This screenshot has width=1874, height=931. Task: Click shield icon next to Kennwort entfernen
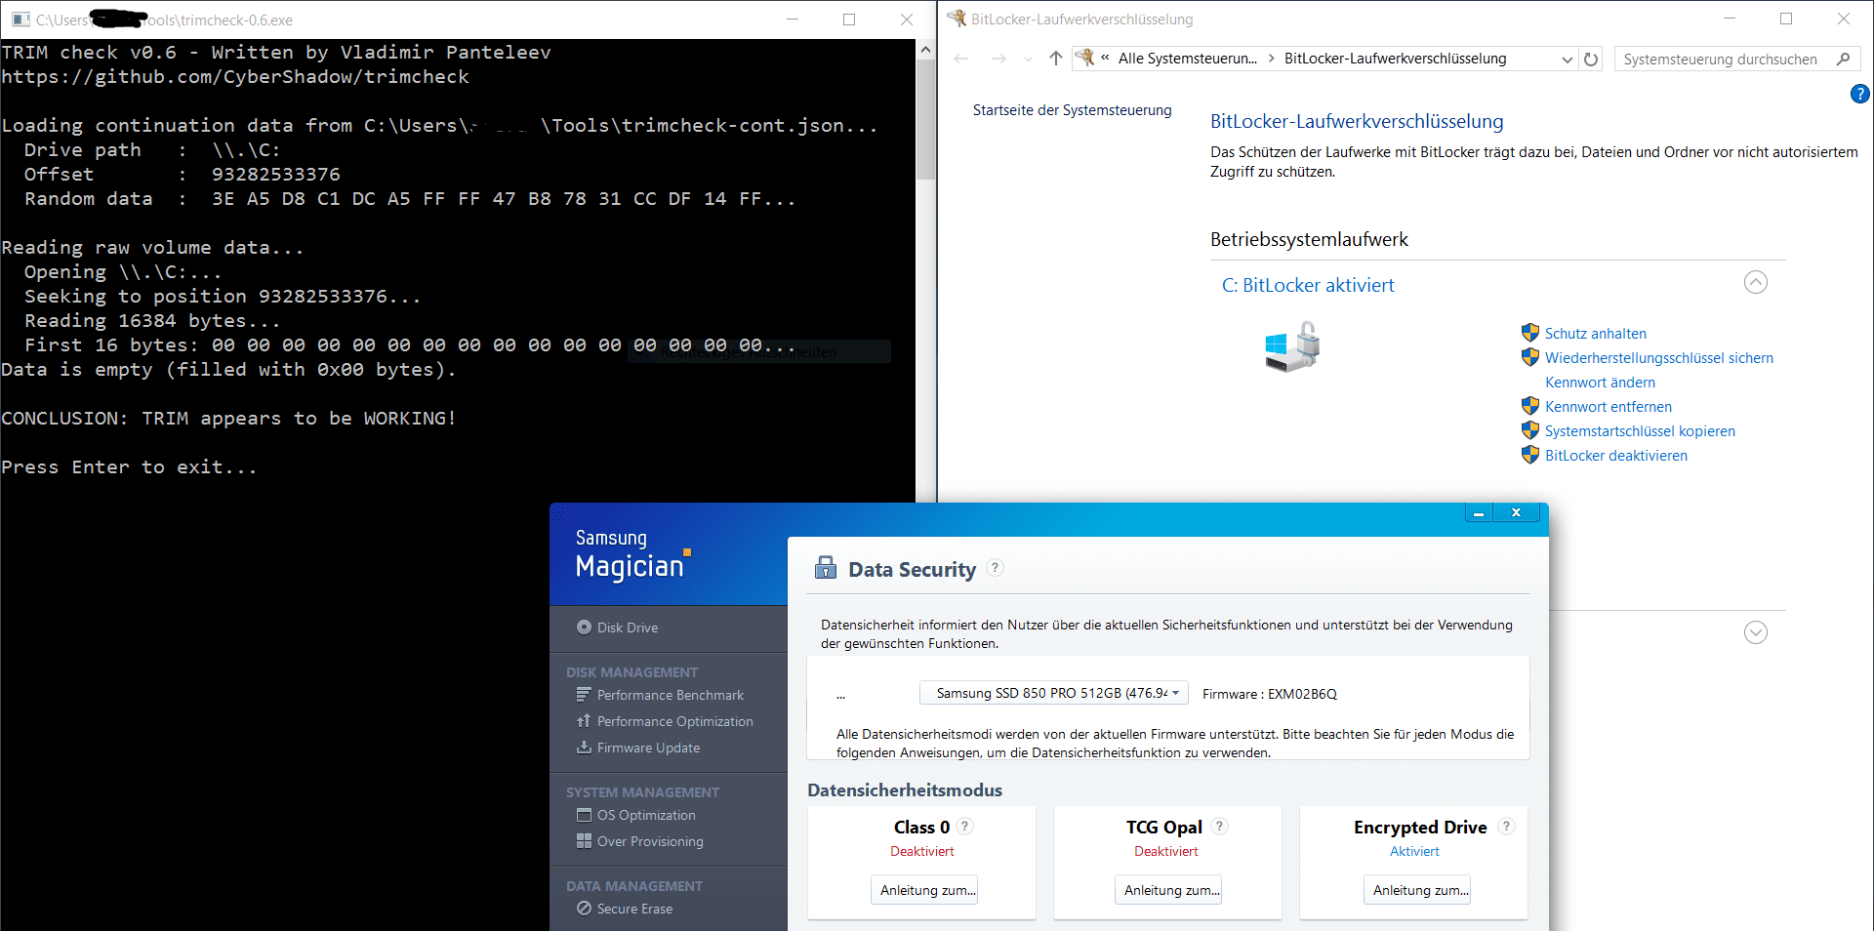[x=1529, y=406]
